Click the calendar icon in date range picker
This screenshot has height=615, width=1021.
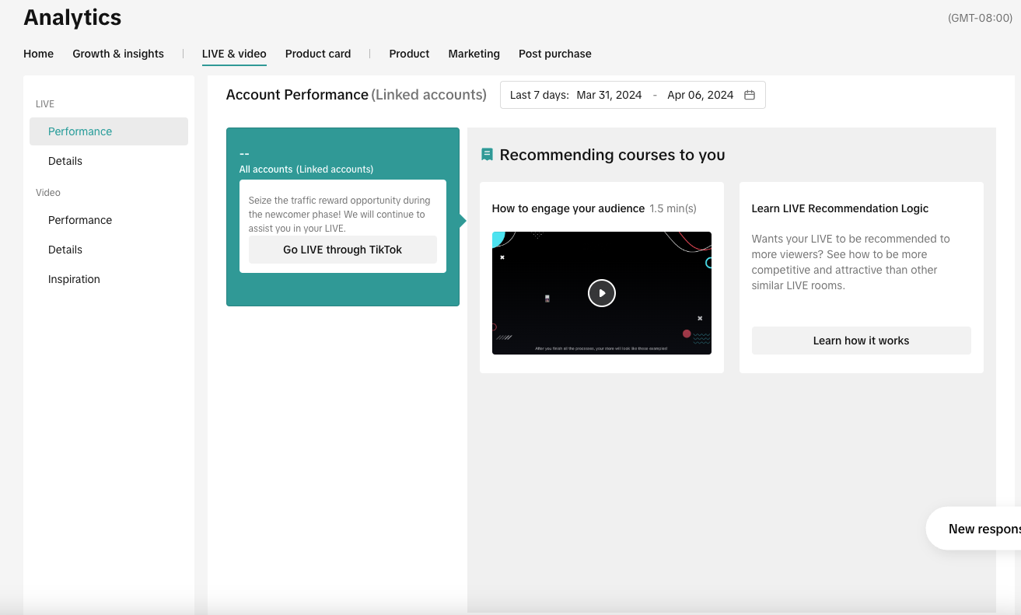tap(750, 95)
